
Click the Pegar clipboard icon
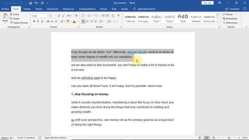pos(5,16)
